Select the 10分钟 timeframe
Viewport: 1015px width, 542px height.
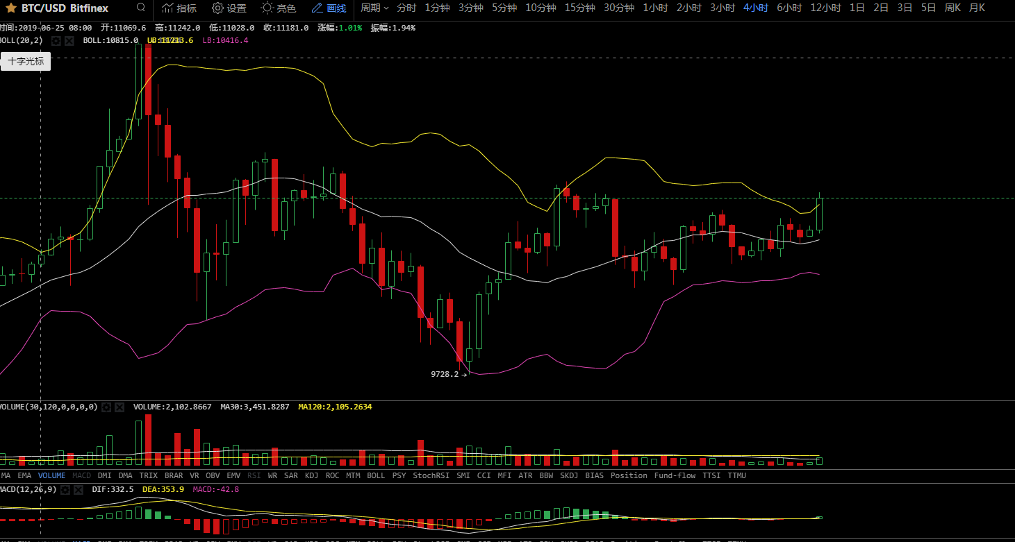pos(540,8)
